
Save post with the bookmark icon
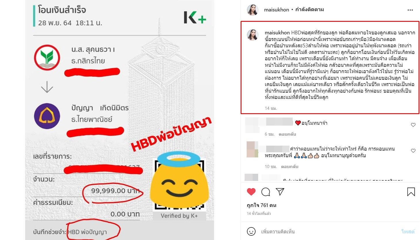pyautogui.click(x=411, y=192)
